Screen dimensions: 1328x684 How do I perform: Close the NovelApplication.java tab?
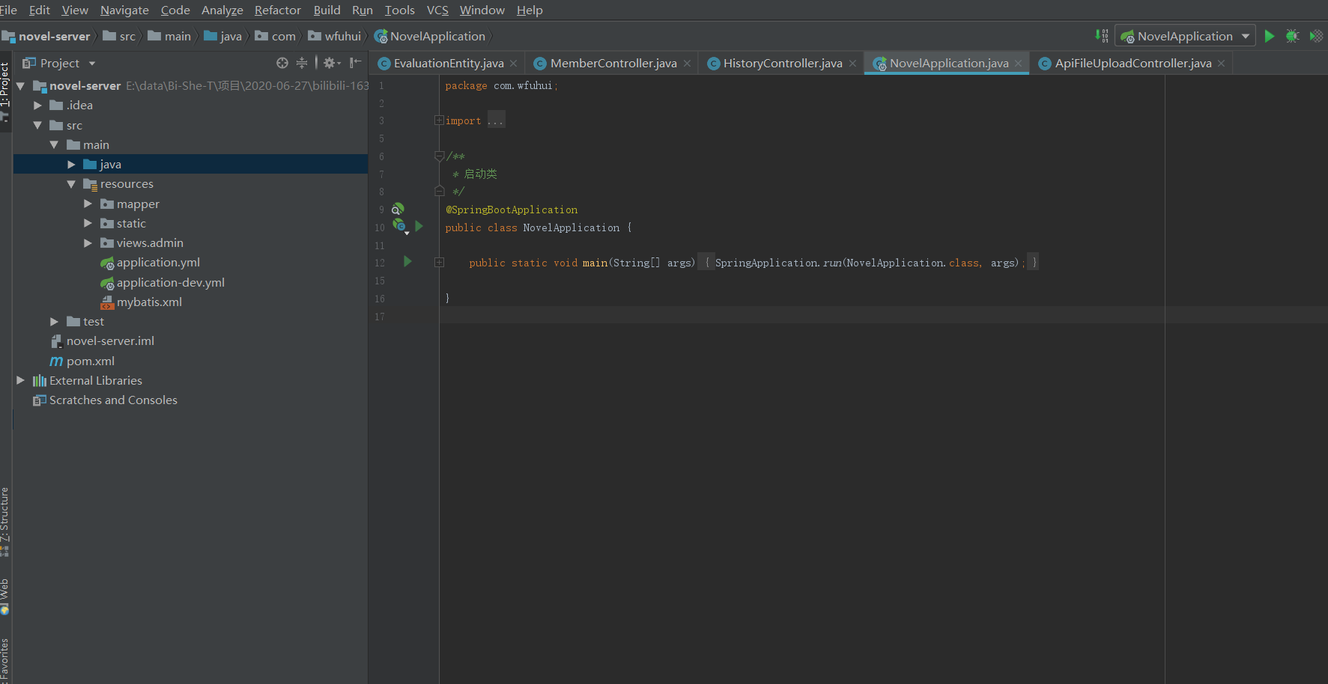(x=1019, y=64)
